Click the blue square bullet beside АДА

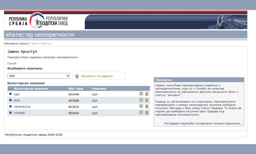coord(10,94)
